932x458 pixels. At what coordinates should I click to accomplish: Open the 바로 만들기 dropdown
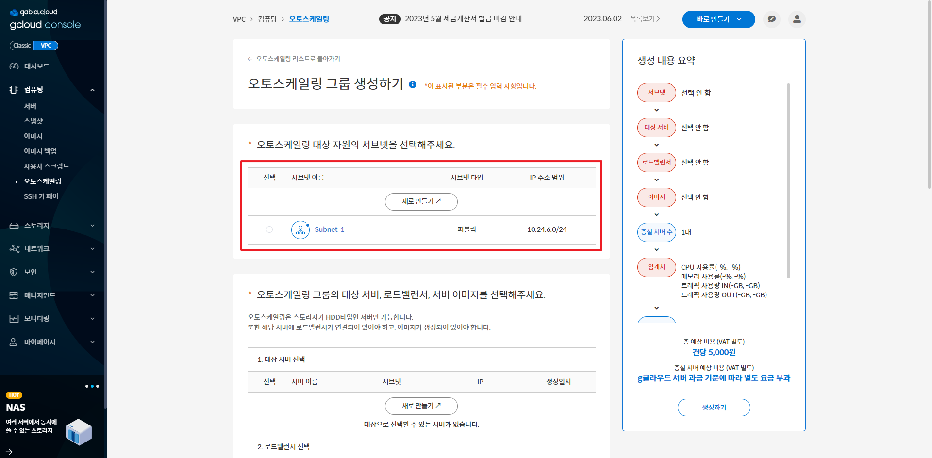pyautogui.click(x=718, y=19)
